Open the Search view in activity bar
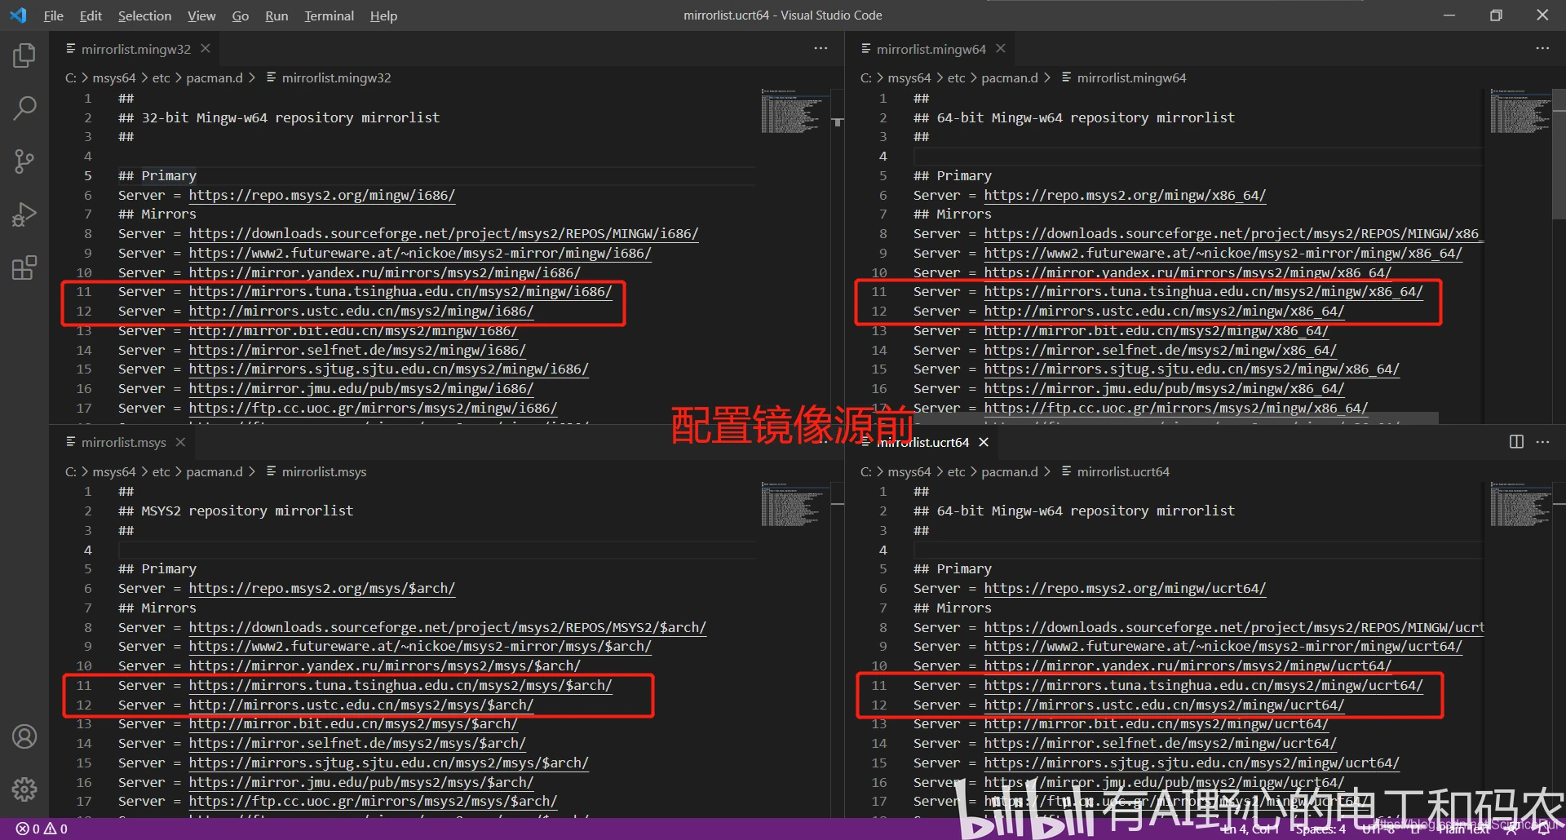This screenshot has width=1566, height=840. tap(24, 108)
